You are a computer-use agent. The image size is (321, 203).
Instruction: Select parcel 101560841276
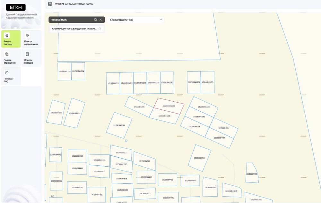194,82
